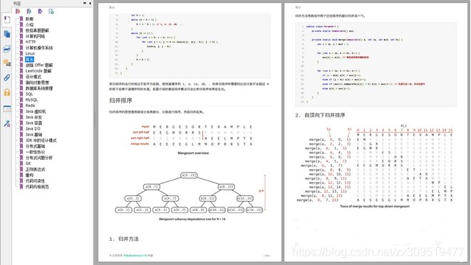Open the 剑指 Offer 题解 bookmark
Image resolution: width=471 pixels, height=265 pixels.
point(39,65)
